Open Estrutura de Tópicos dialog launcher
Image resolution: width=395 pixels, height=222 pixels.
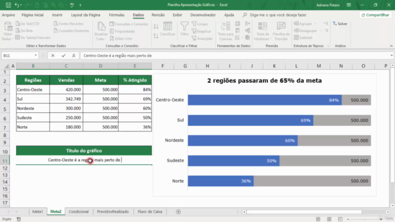point(328,46)
